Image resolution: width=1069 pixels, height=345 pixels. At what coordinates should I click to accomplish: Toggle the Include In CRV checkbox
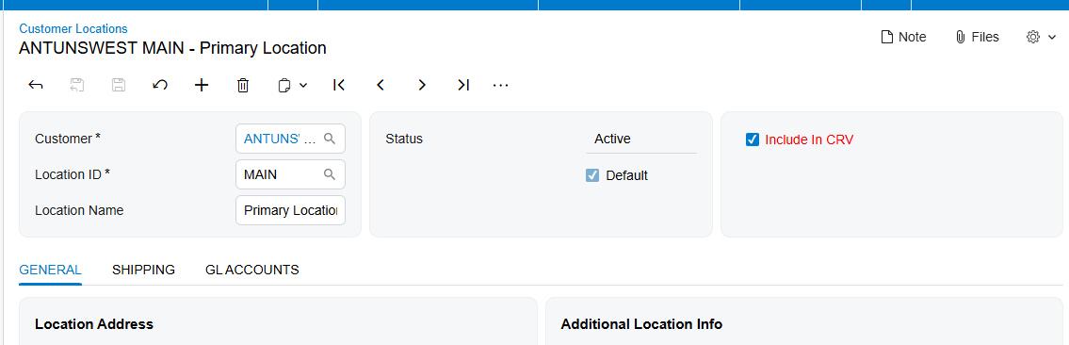(752, 140)
